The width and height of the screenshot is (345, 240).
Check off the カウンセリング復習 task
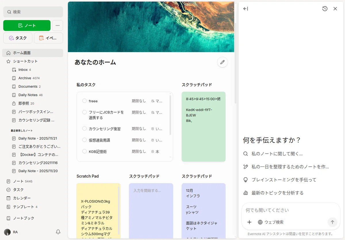click(x=85, y=128)
